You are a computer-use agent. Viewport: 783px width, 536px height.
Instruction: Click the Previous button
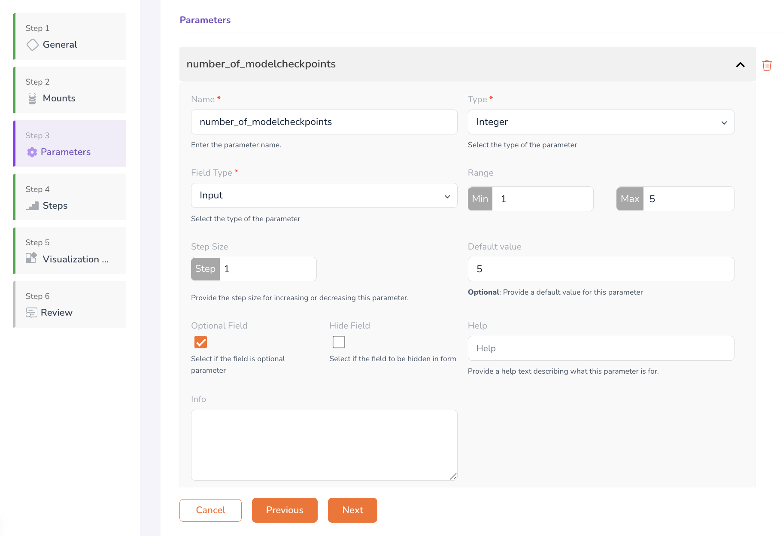[285, 510]
